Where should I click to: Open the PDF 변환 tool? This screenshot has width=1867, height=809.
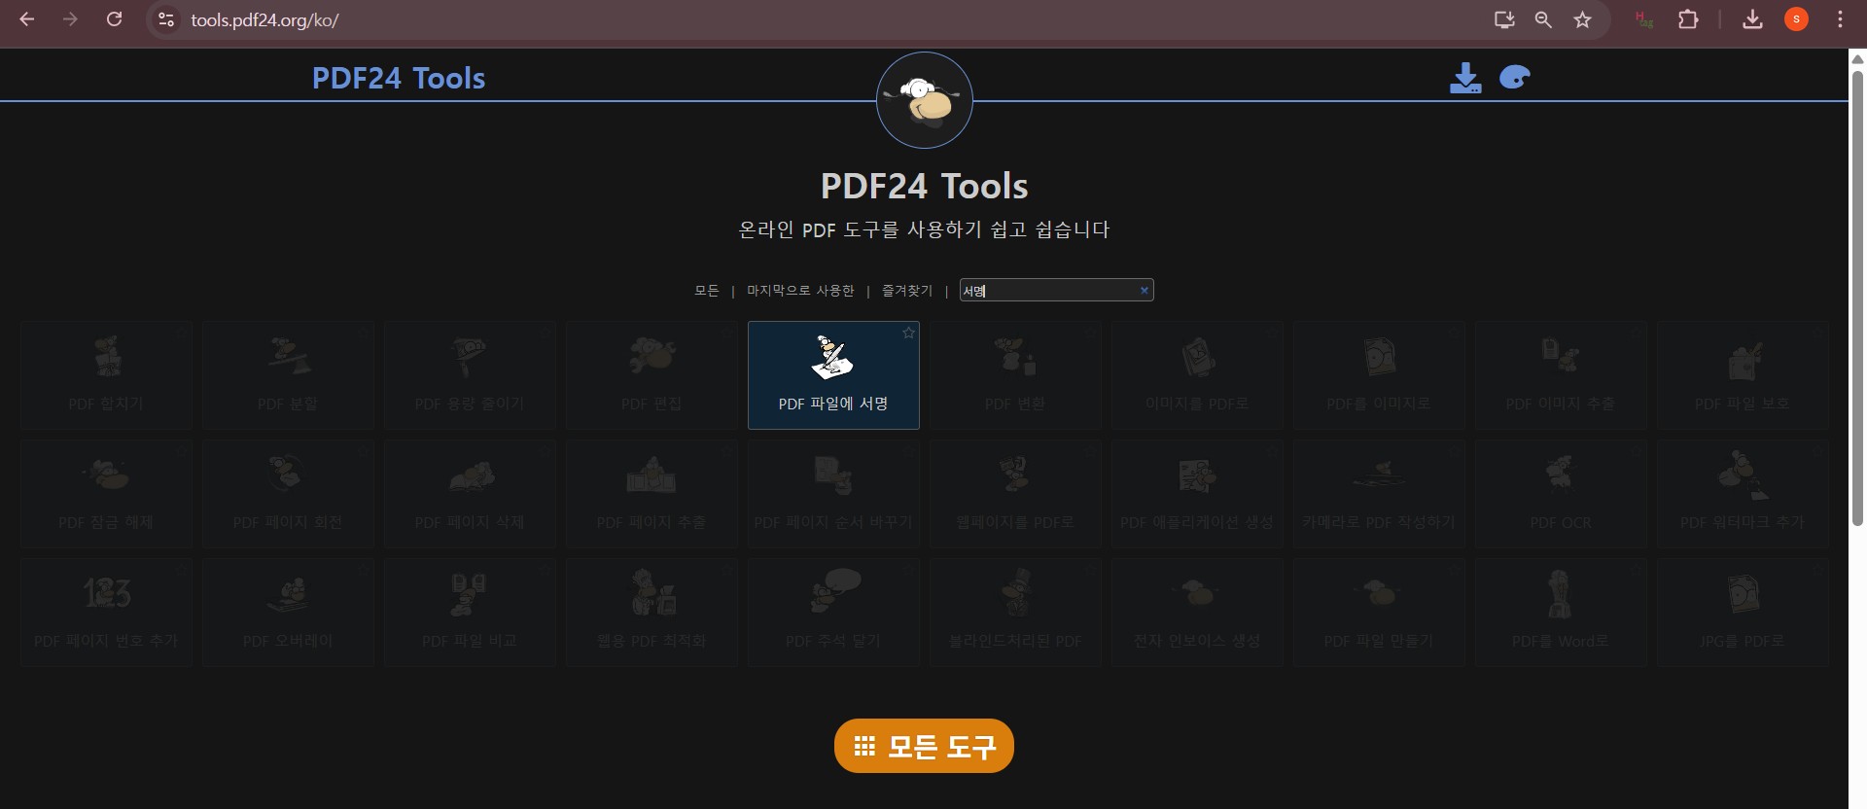tap(1015, 375)
